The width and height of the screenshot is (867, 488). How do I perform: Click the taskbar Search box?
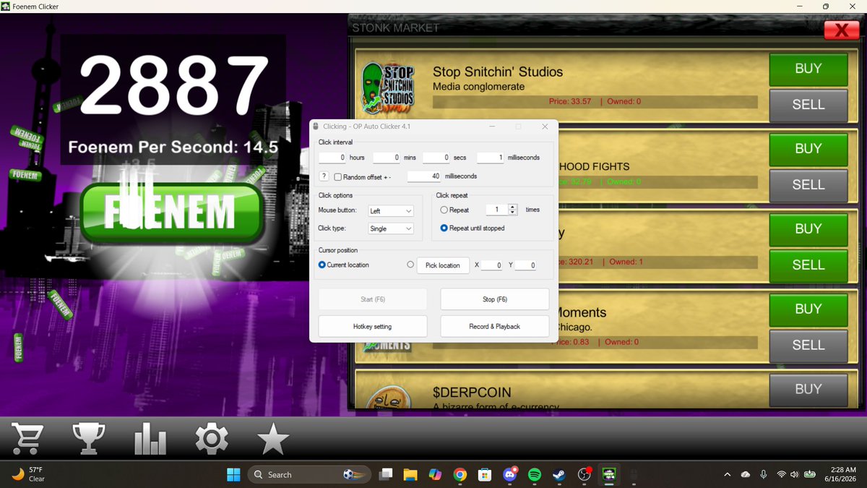[309, 474]
